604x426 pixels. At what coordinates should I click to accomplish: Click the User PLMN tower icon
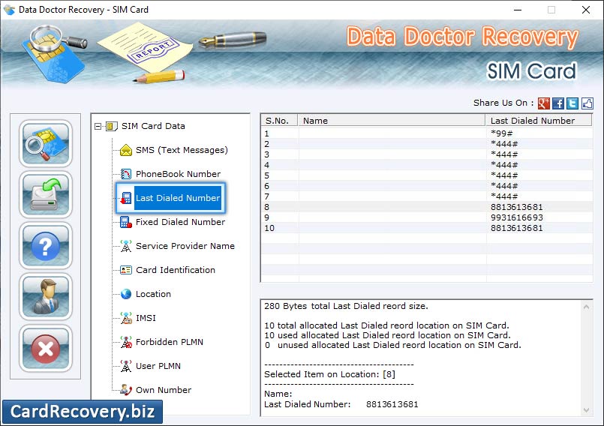(x=126, y=366)
